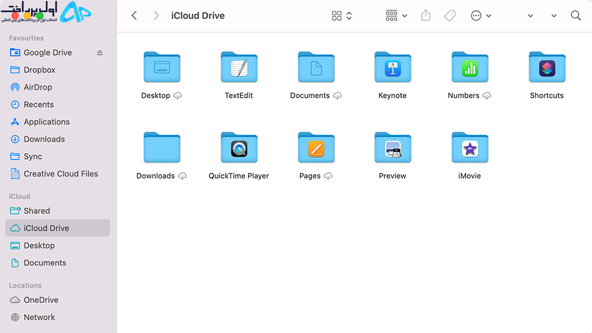
Task: Click cloud download icon next to Documents folder
Action: click(337, 96)
